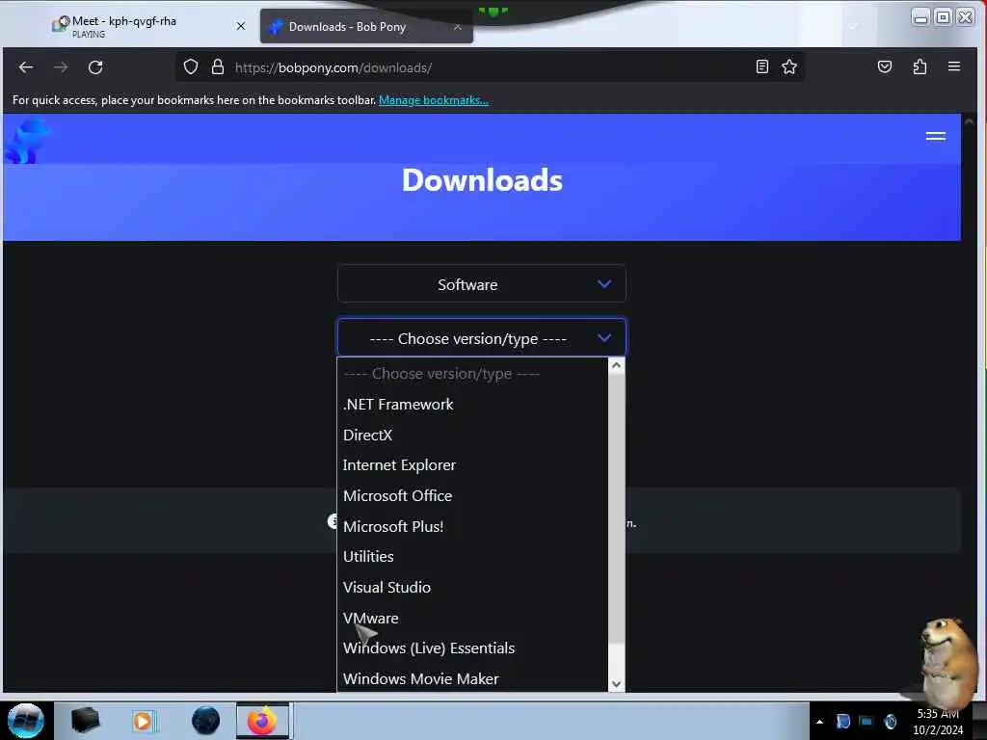This screenshot has height=740, width=987.
Task: Click the URL address bar
Action: pos(489,67)
